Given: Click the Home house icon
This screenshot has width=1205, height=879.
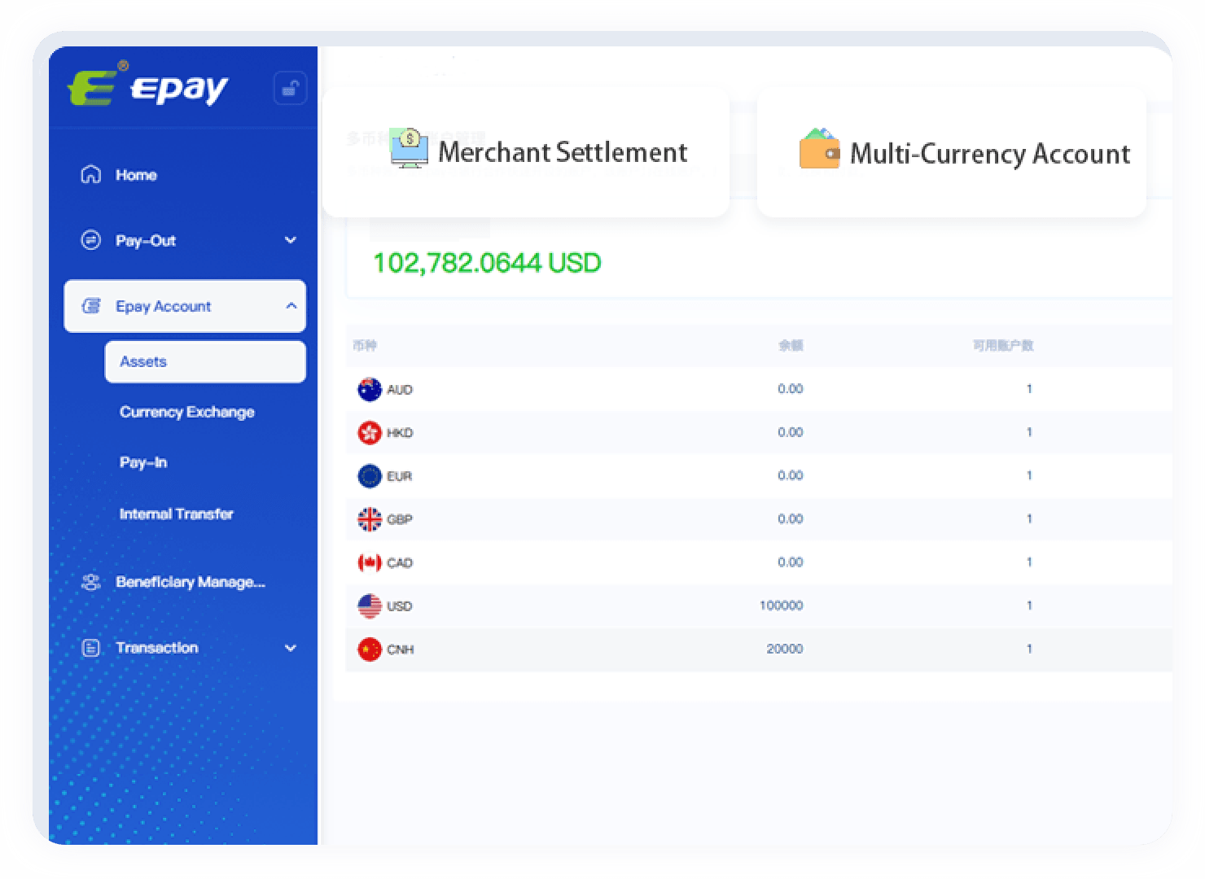Looking at the screenshot, I should tap(91, 174).
